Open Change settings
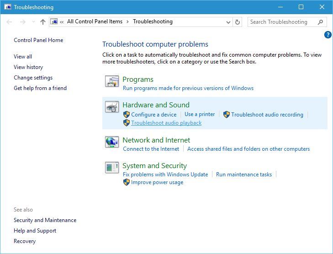The image size is (333, 254). pos(33,78)
